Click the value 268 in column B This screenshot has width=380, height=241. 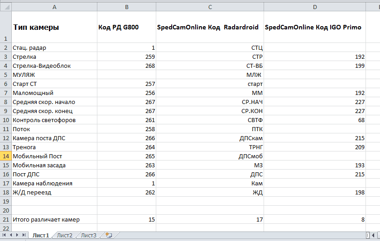[126, 66]
